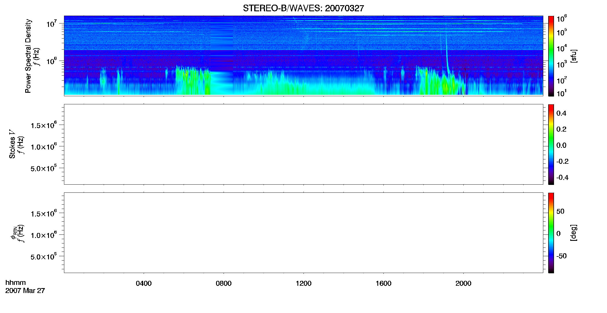Screen dimensions: 607x313
Task: Click the 10^2 label on the sfu colorbar
Action: (562, 80)
